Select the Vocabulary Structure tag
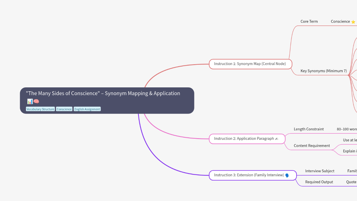Screen dimensions: 357x201 [x=40, y=109]
